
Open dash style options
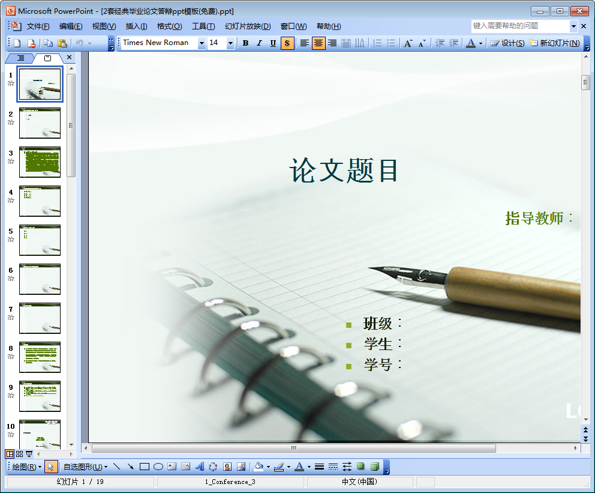click(x=333, y=467)
